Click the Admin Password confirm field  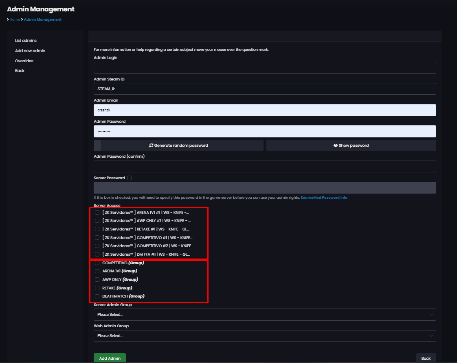(265, 166)
